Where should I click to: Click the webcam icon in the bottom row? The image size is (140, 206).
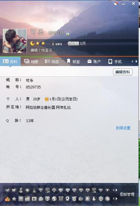click(x=68, y=199)
